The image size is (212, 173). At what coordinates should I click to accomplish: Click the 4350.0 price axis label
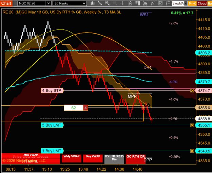[204, 134]
